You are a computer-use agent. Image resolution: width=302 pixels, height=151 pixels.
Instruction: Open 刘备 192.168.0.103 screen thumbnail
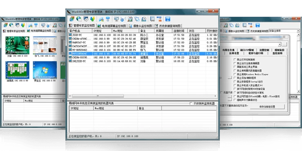point(17,45)
